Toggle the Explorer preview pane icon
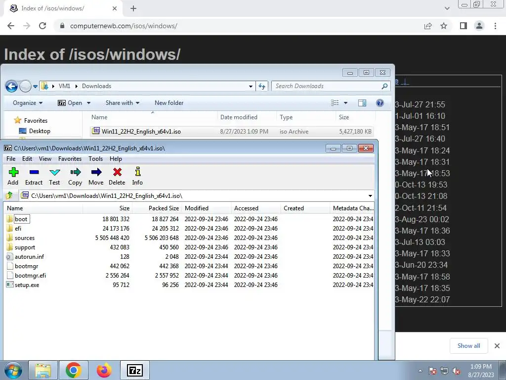Screen dimensions: 506x380 (362, 103)
